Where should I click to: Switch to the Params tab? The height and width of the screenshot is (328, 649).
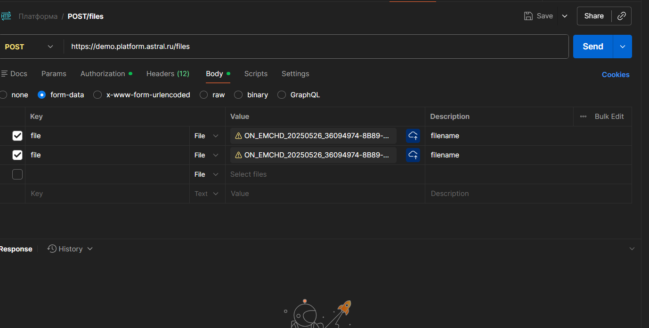(54, 74)
